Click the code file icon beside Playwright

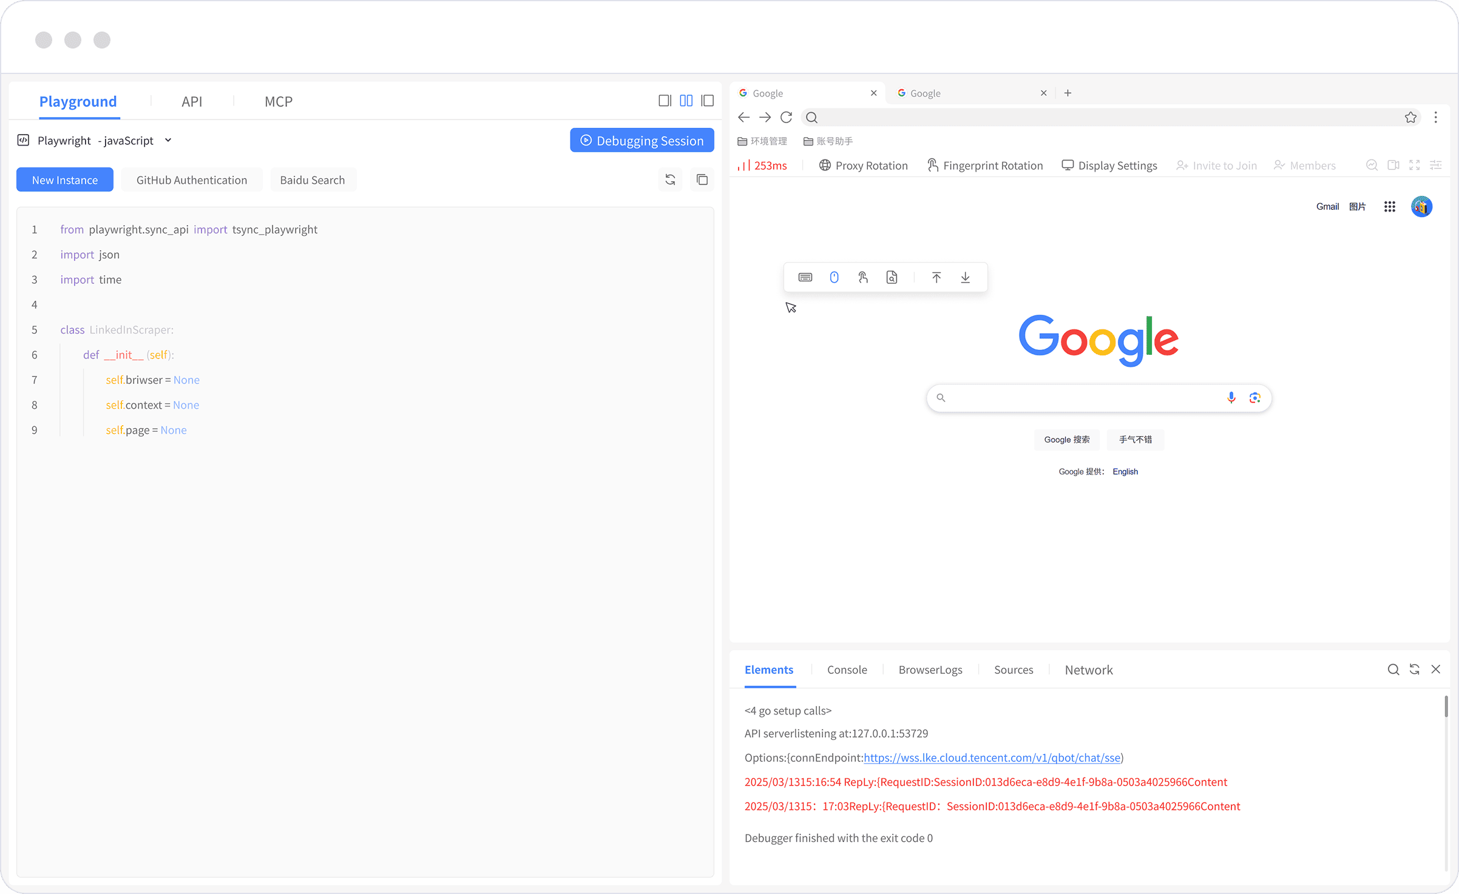tap(23, 140)
